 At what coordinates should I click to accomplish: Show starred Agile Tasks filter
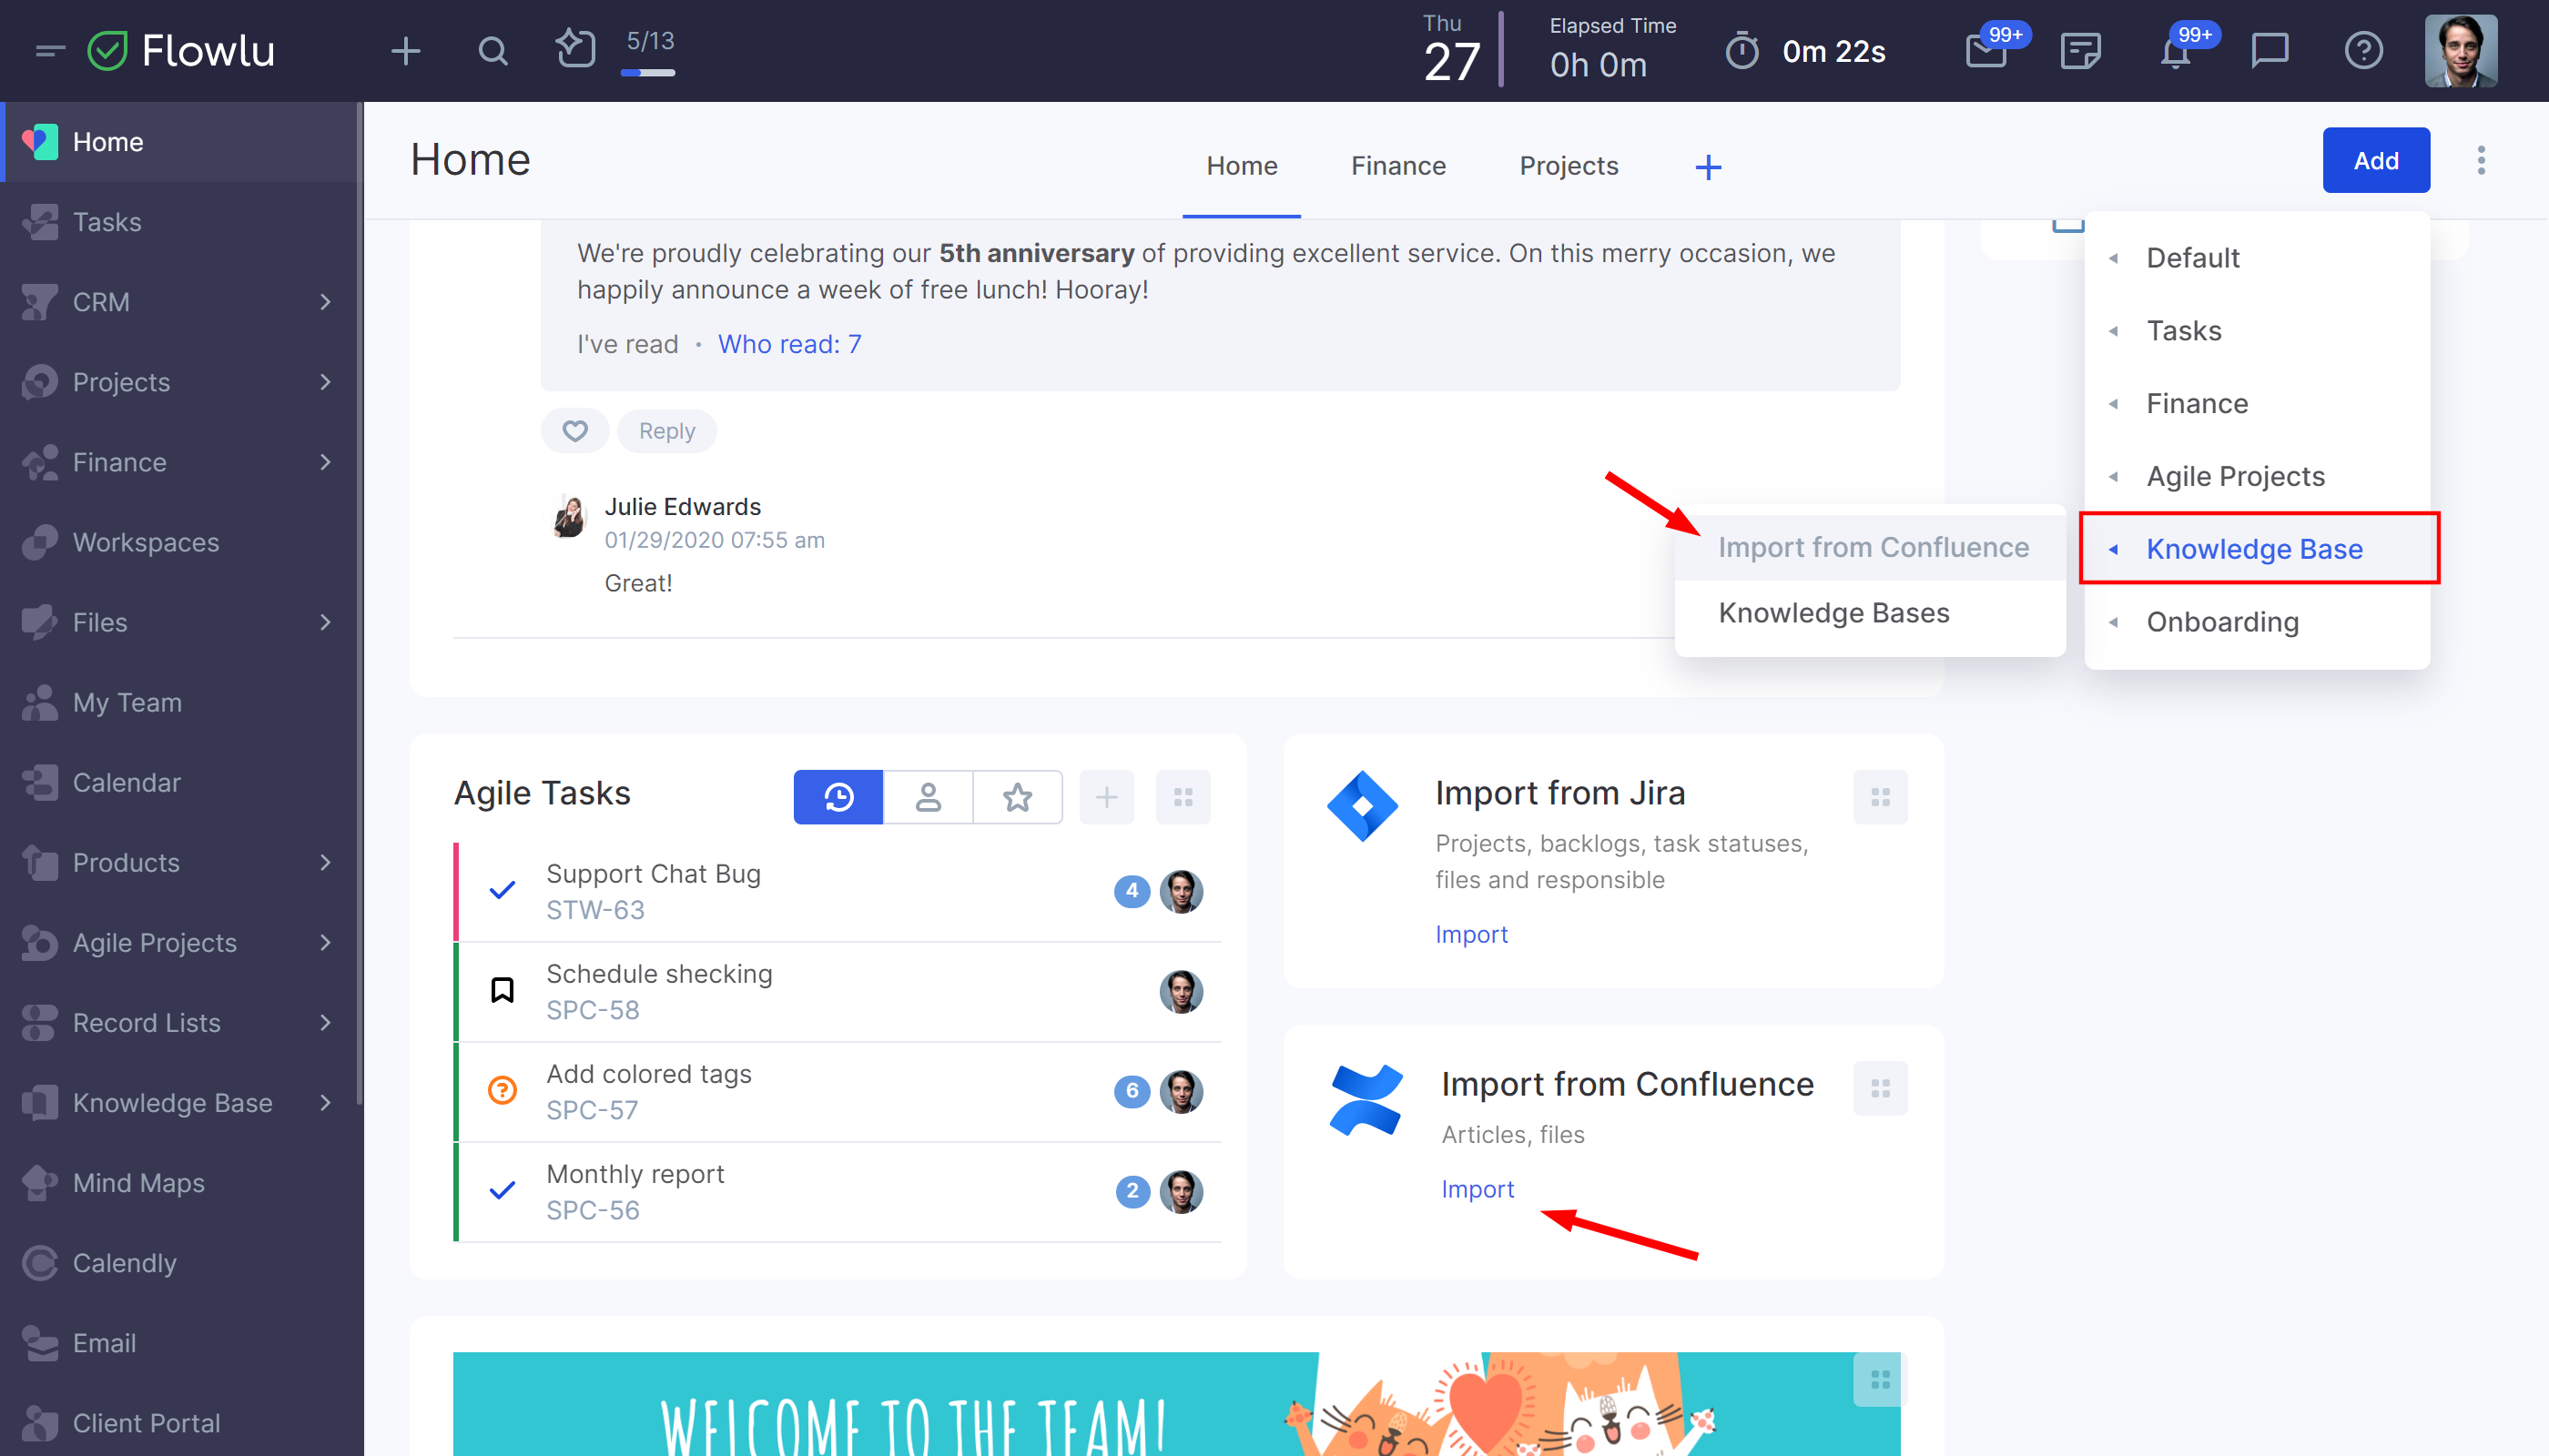click(x=1018, y=797)
